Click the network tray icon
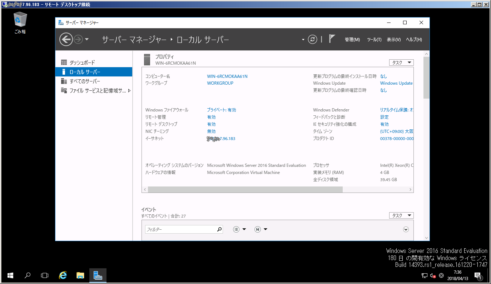Viewport: 491px width, 284px height. (424, 275)
